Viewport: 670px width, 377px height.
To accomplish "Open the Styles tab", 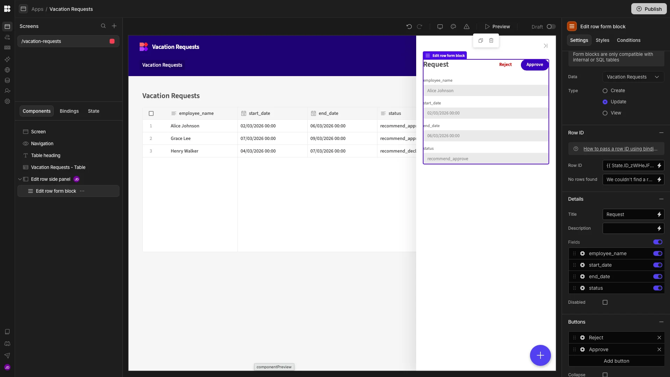I will coord(602,40).
